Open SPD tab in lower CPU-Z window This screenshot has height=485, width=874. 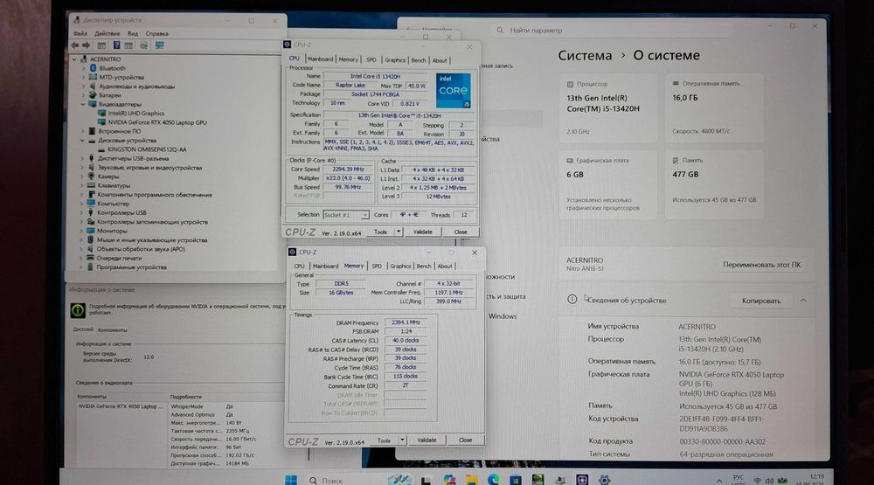[x=377, y=267]
